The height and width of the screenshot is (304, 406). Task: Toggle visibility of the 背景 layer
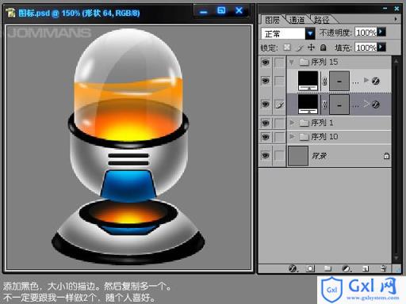pos(265,156)
